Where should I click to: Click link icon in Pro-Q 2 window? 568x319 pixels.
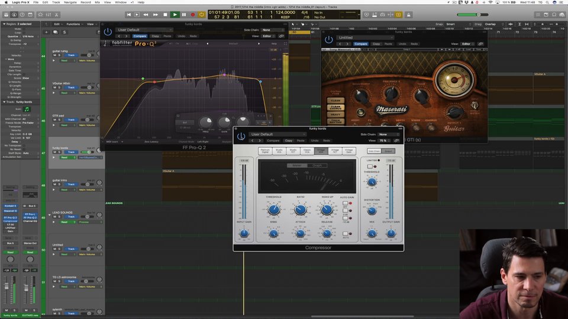coord(282,36)
